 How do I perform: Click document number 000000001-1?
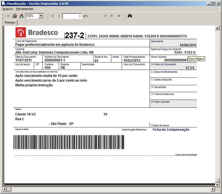(x=55, y=60)
